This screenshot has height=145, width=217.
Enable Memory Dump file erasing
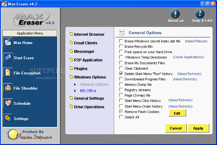121,84
